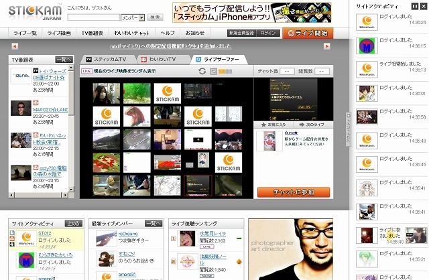Click the magnifier icon on ライブサーファー tab
This screenshot has height=280, width=429.
[198, 60]
